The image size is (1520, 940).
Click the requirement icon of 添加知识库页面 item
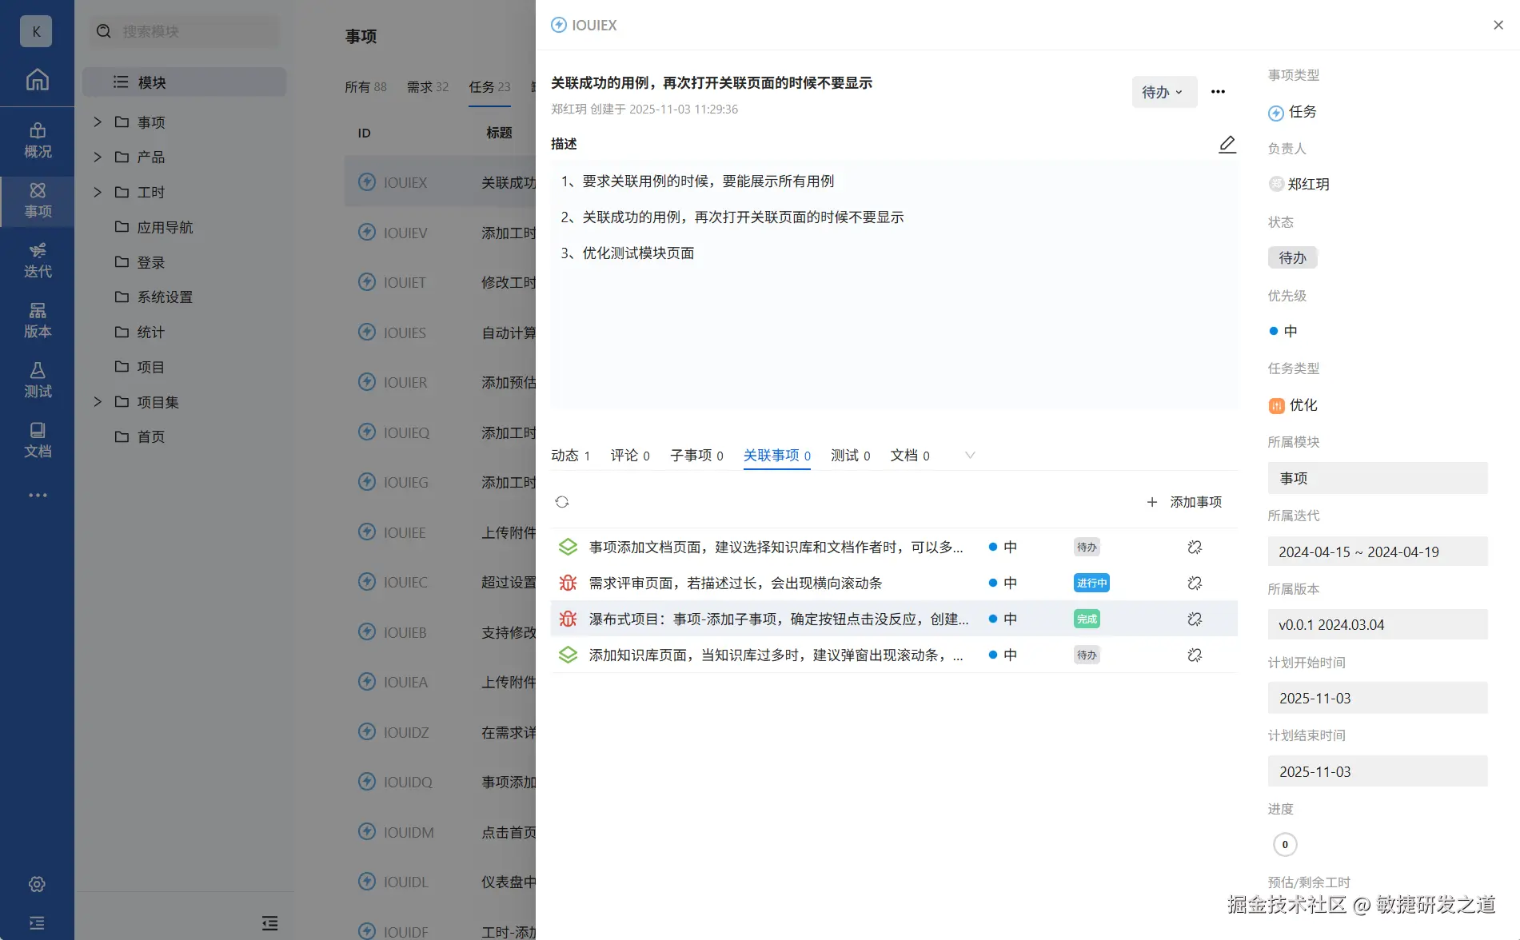[568, 655]
